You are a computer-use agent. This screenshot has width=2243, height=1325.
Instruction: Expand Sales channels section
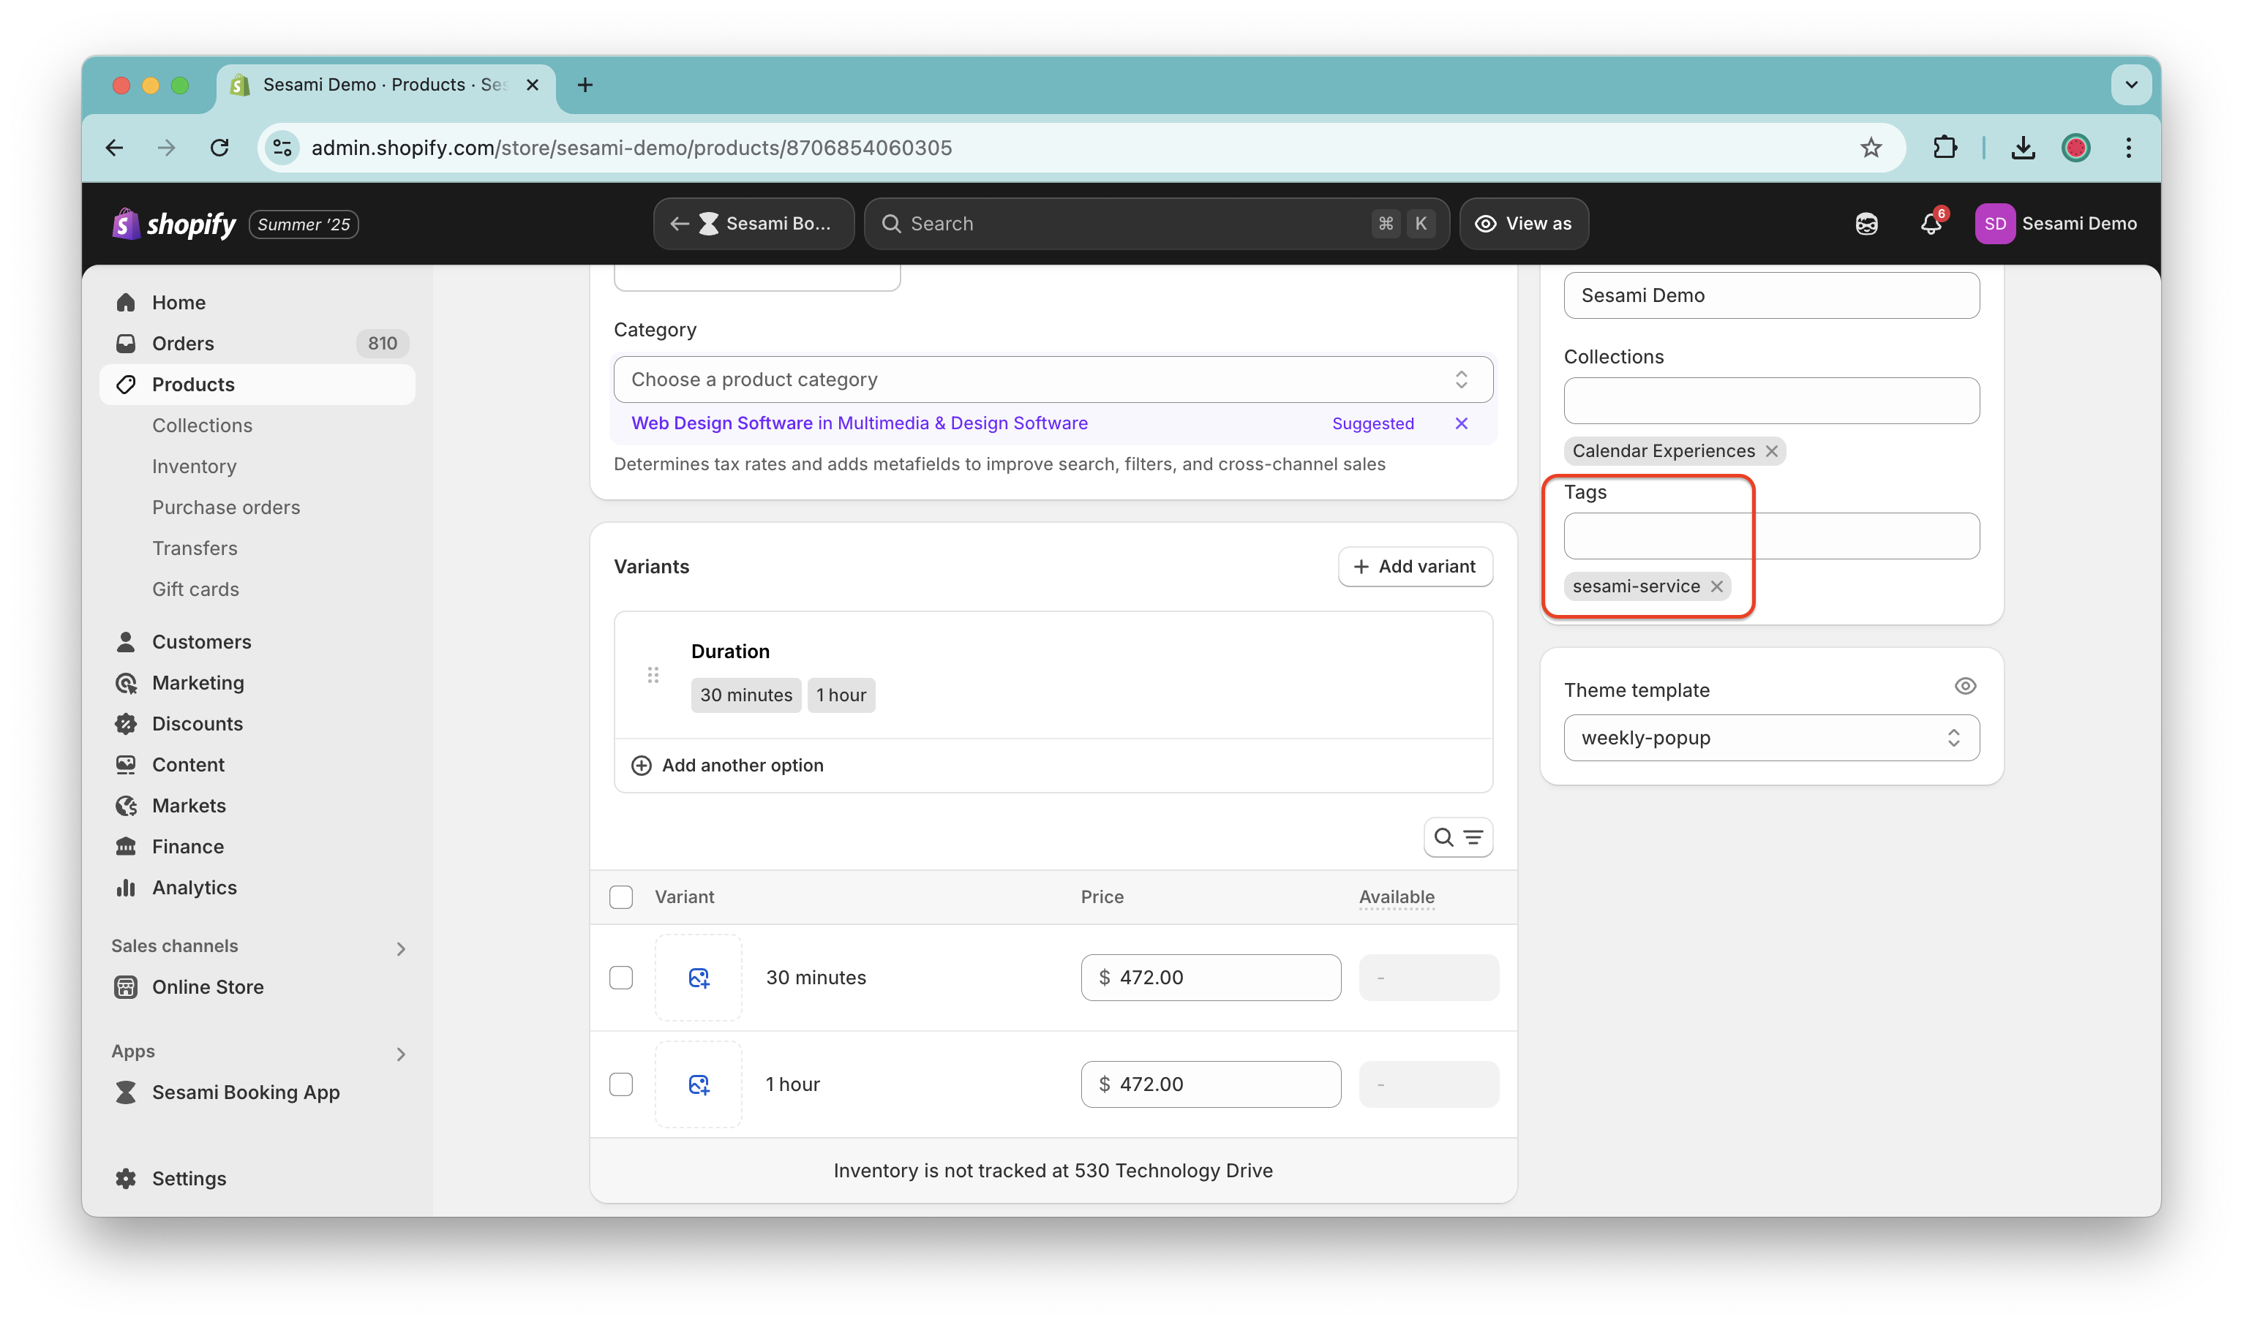(400, 948)
